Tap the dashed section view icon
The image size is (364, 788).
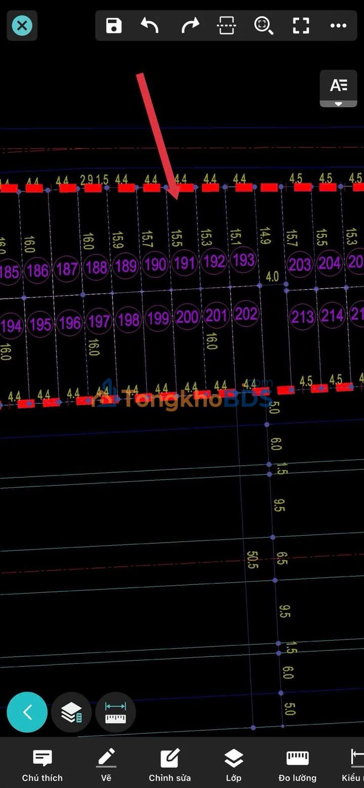click(226, 25)
